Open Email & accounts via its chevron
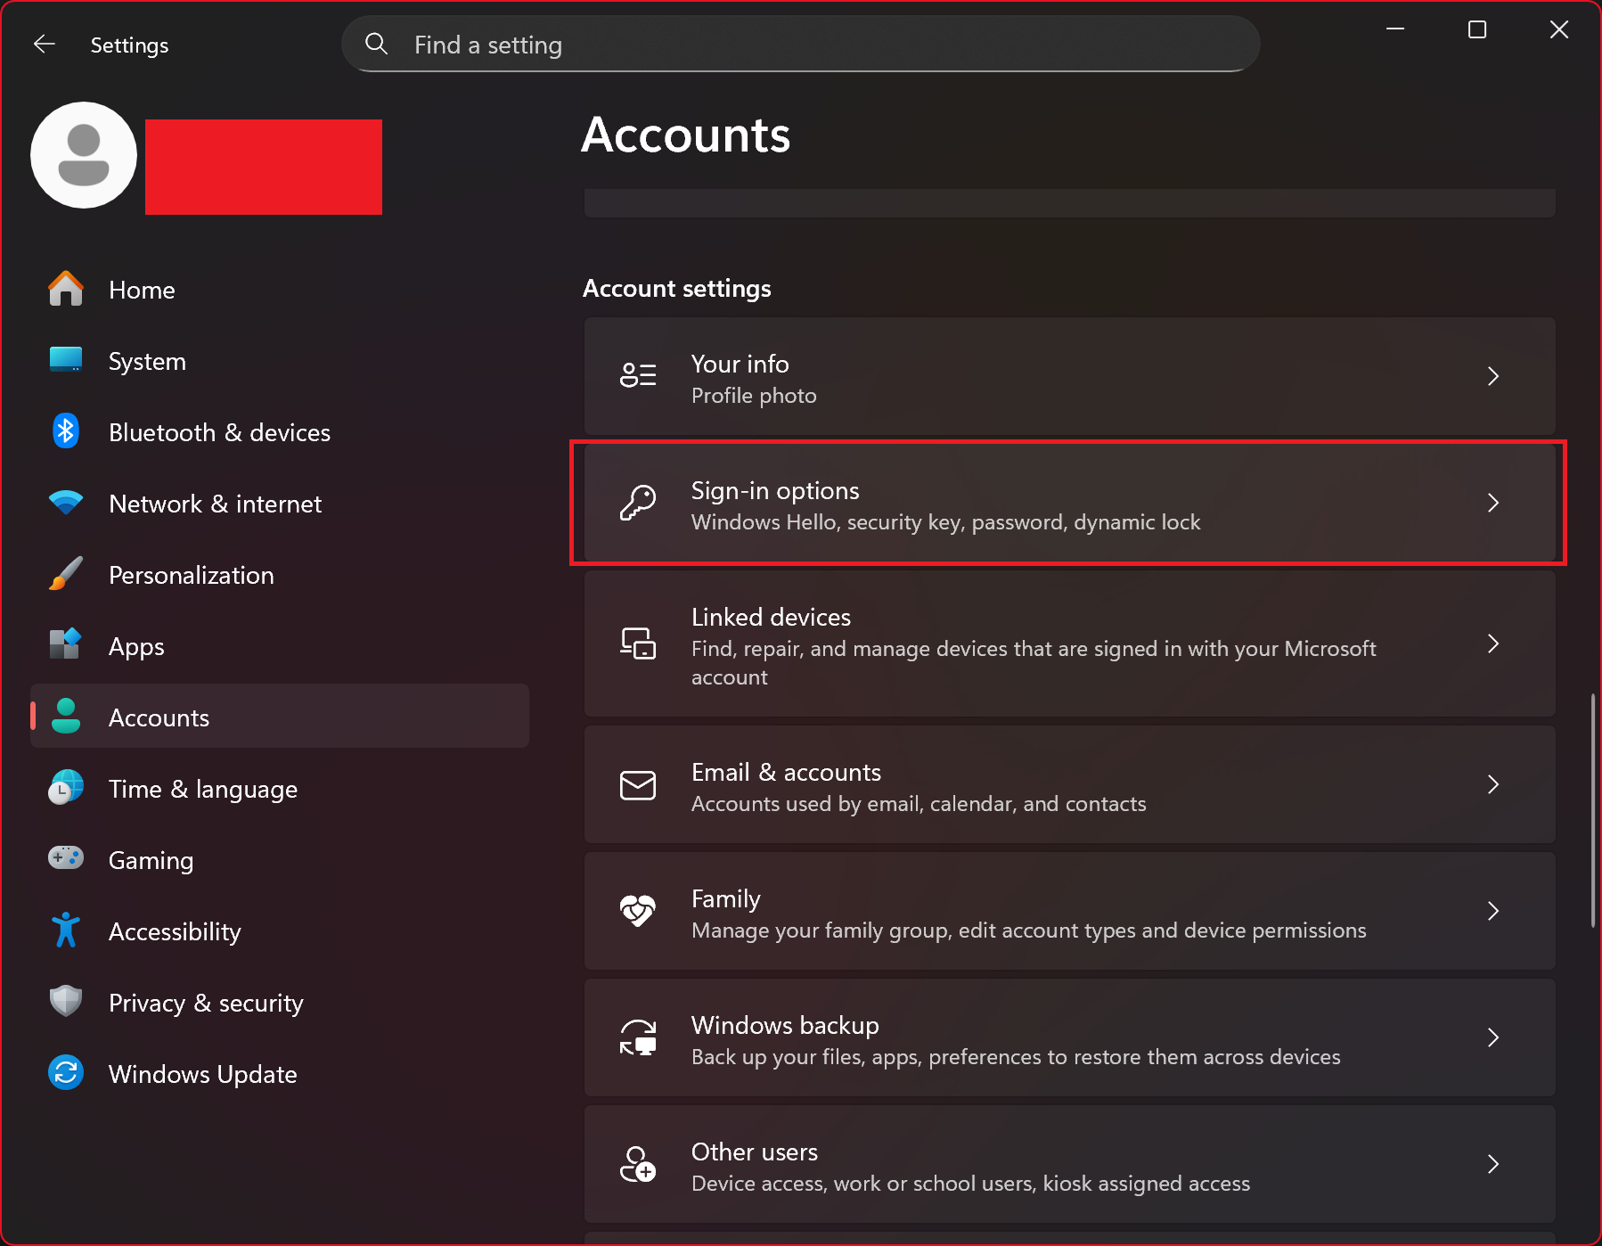The height and width of the screenshot is (1246, 1602). coord(1493,784)
